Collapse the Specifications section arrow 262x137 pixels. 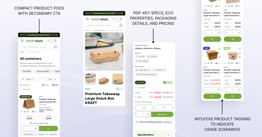(168, 135)
